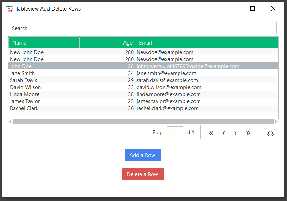Image resolution: width=287 pixels, height=201 pixels.
Task: Click the scrollbar right arrow
Action: pos(276,122)
